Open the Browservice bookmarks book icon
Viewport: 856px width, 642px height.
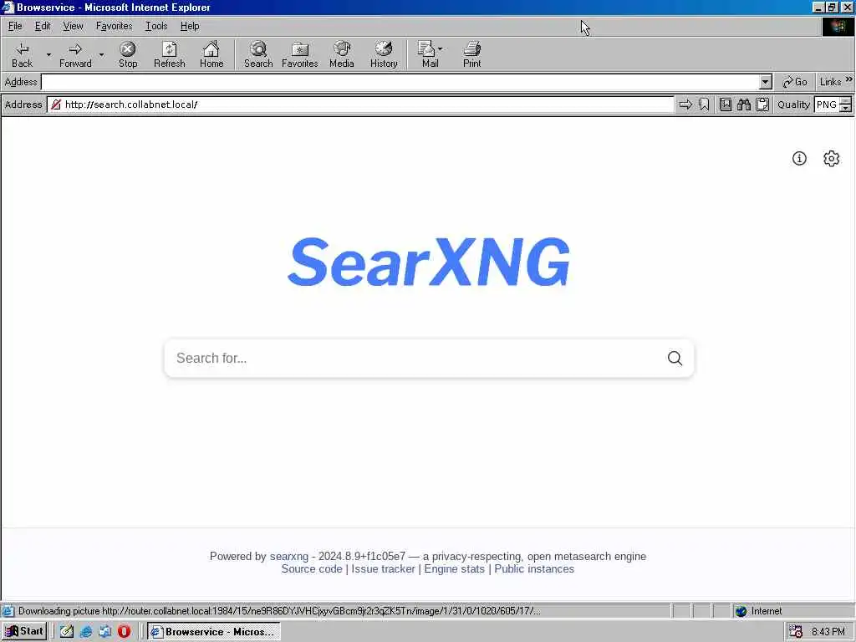(x=726, y=104)
